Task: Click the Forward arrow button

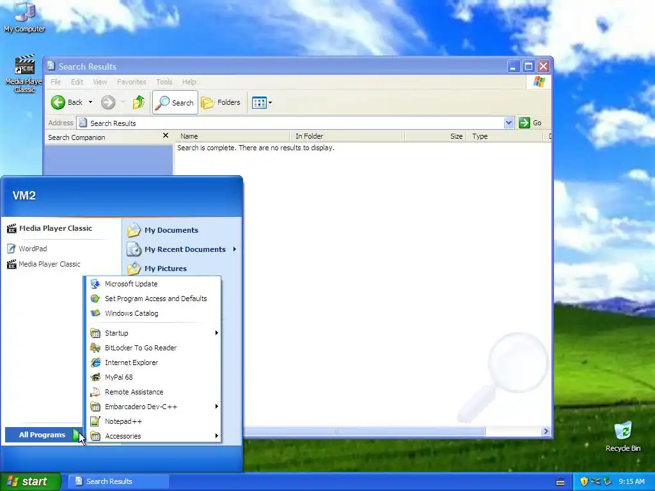Action: tap(108, 102)
